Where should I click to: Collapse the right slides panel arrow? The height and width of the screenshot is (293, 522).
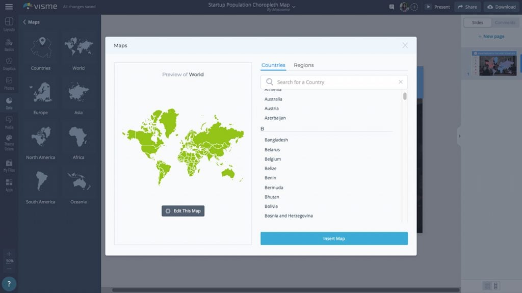click(x=459, y=136)
